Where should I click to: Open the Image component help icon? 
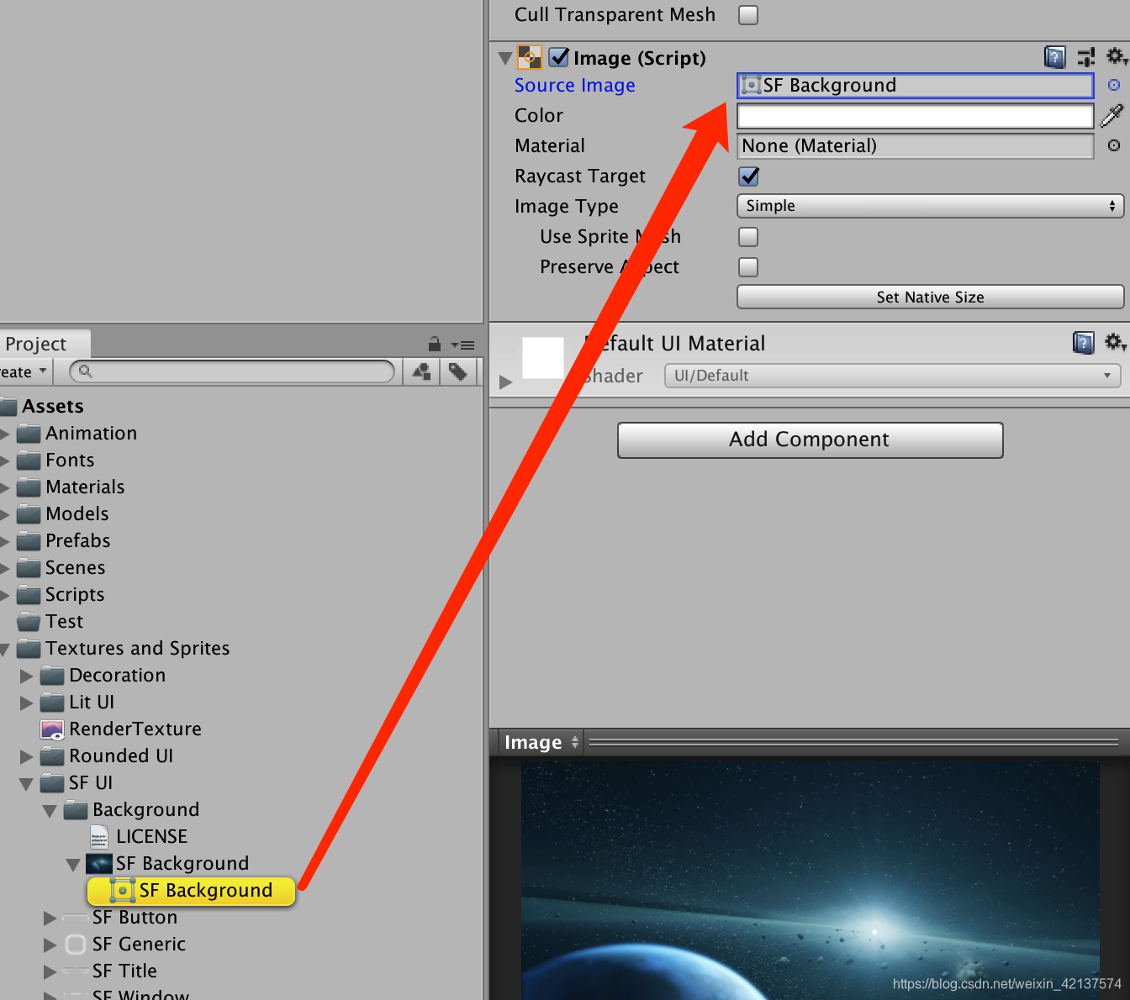[1054, 57]
